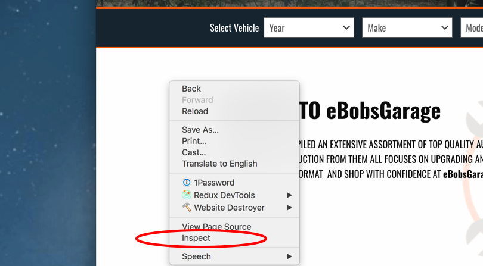Expand Redux DevTools submenu arrow
The image size is (483, 266).
(x=289, y=195)
